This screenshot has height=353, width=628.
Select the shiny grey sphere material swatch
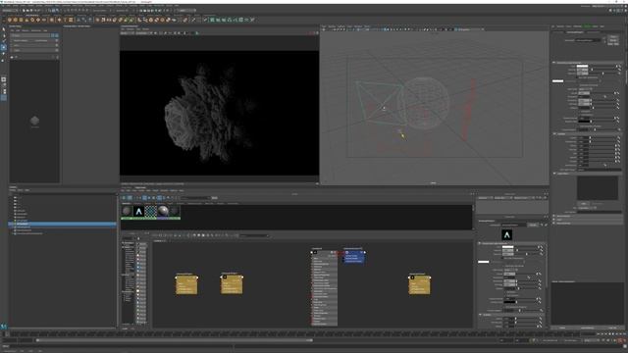coord(163,212)
